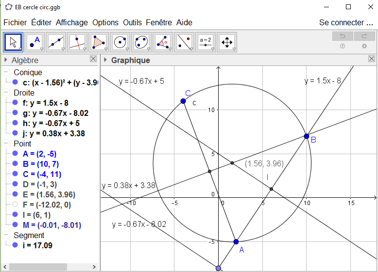
Task: Collapse the Conique category
Action: pos(6,72)
